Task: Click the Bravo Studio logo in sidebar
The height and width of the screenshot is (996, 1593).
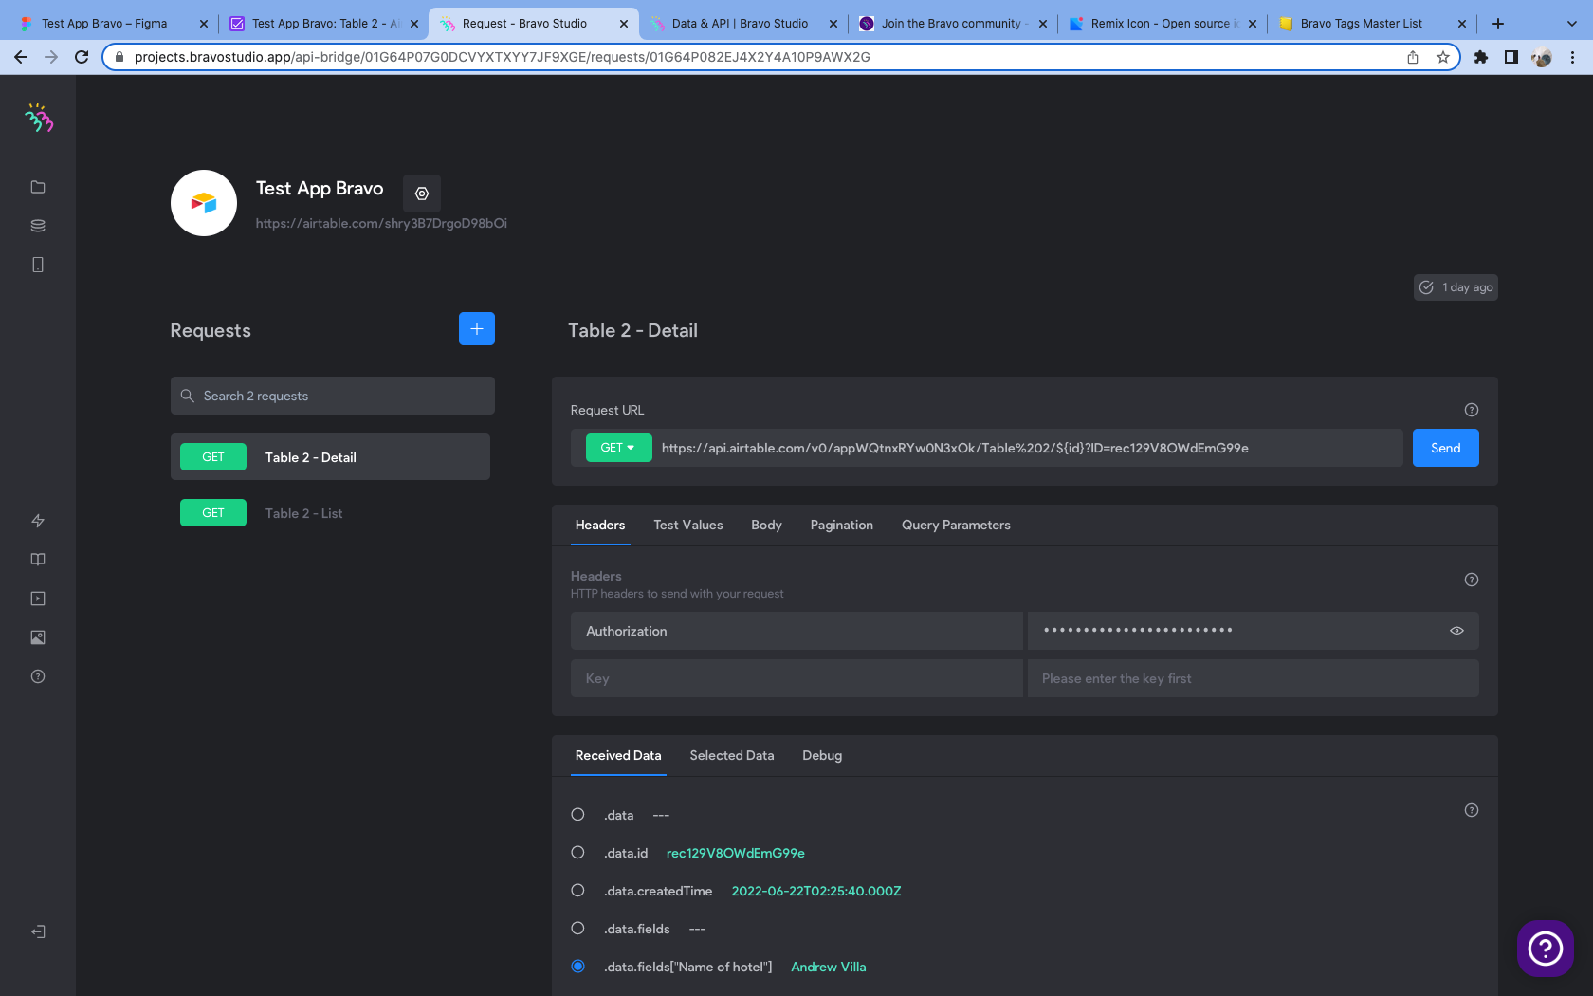Action: (x=39, y=118)
